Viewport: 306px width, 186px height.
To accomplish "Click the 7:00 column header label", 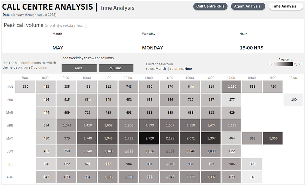I will (x=25, y=78).
